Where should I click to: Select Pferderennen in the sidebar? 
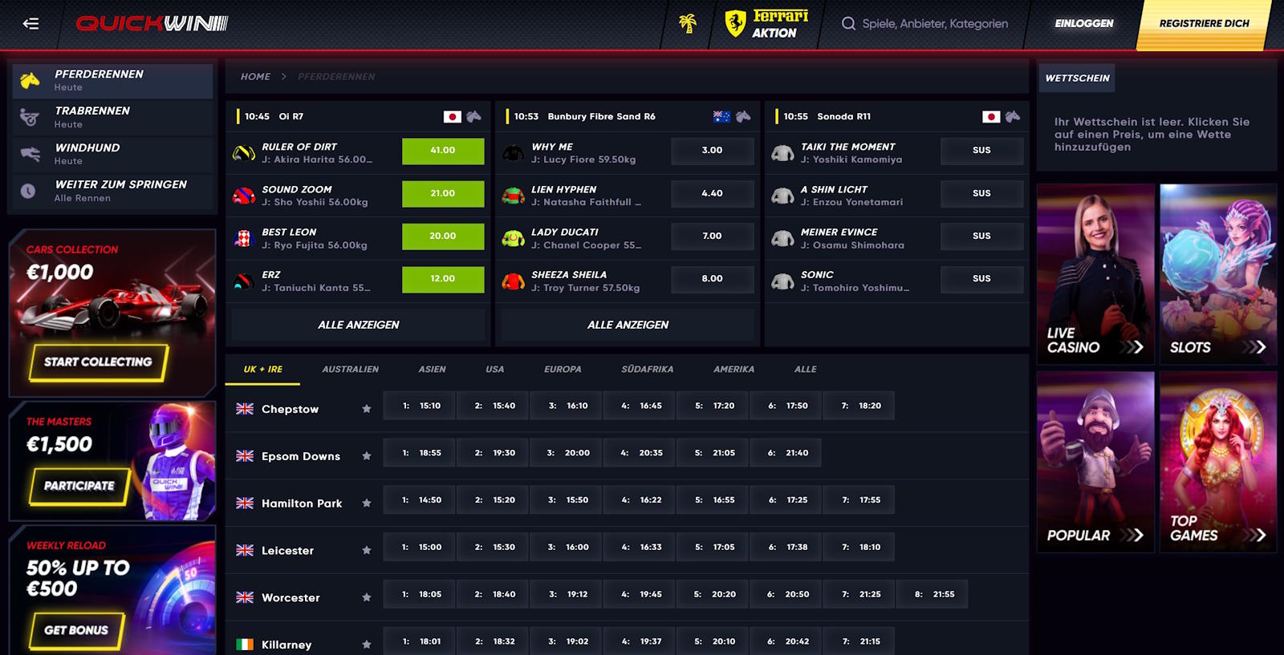tap(112, 80)
